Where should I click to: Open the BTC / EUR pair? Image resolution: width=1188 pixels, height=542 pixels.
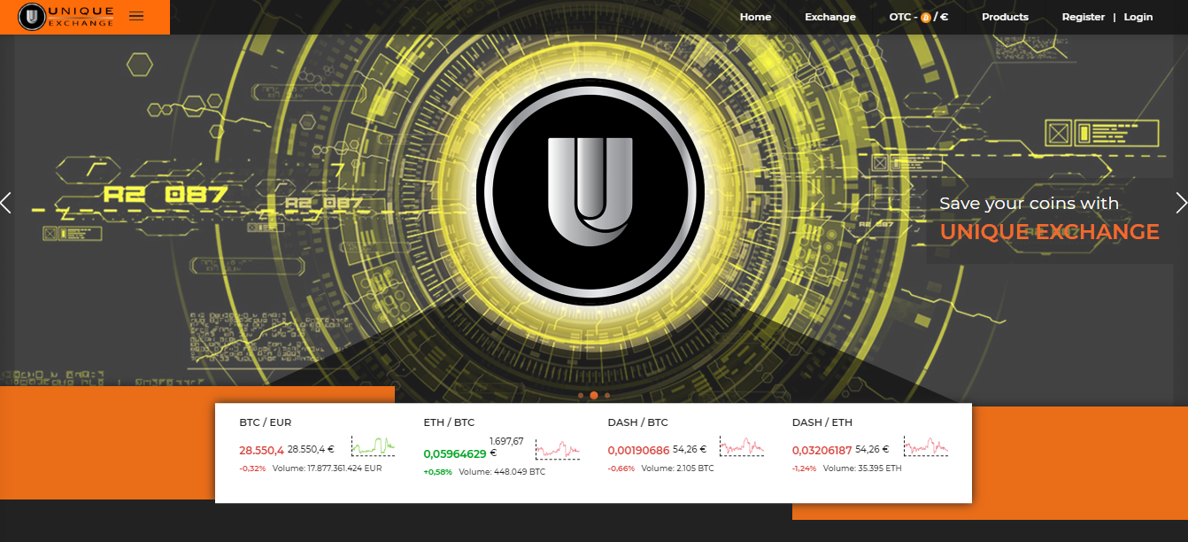[x=266, y=422]
